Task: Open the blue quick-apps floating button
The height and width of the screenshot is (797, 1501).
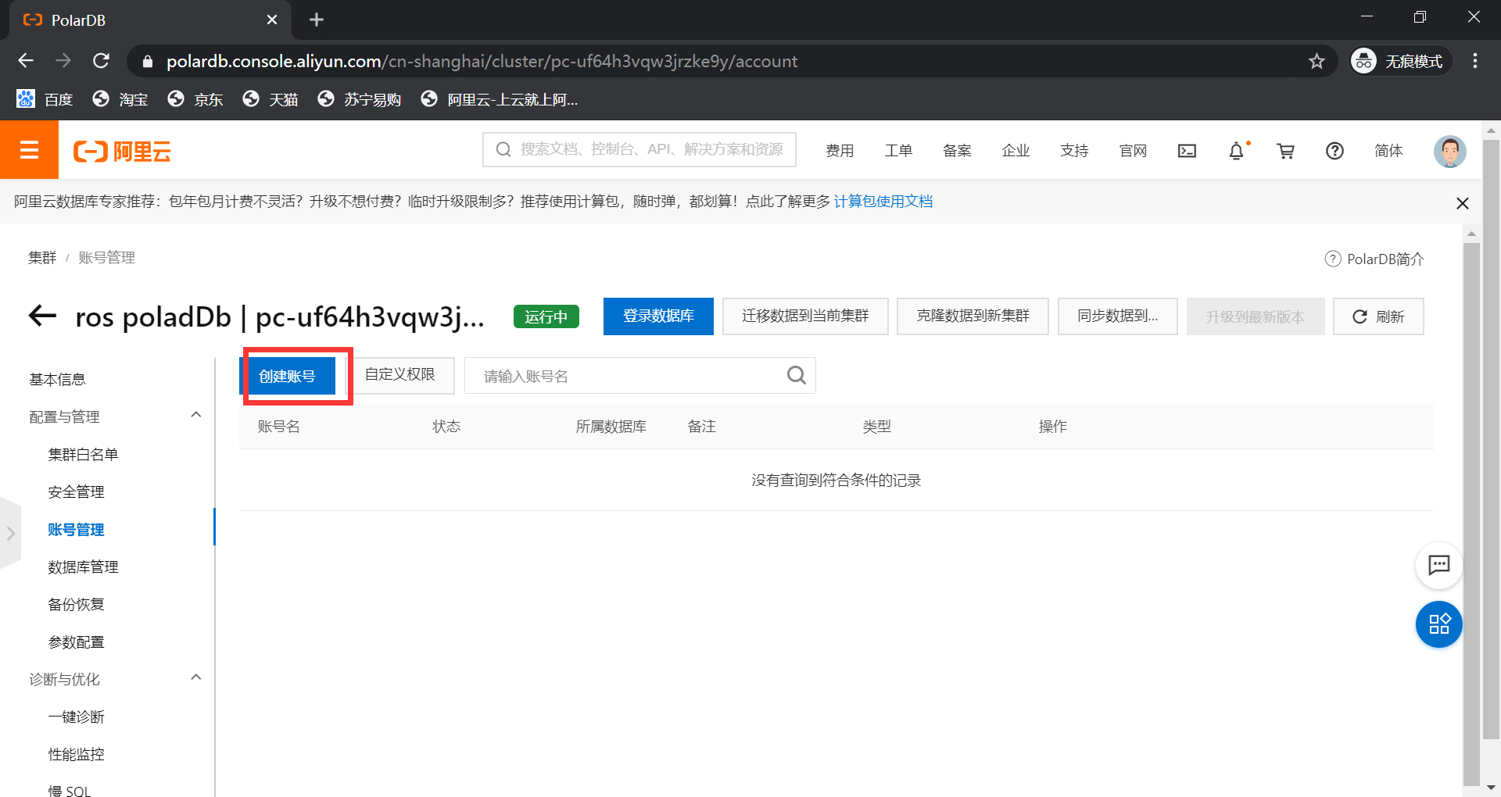Action: click(1438, 624)
